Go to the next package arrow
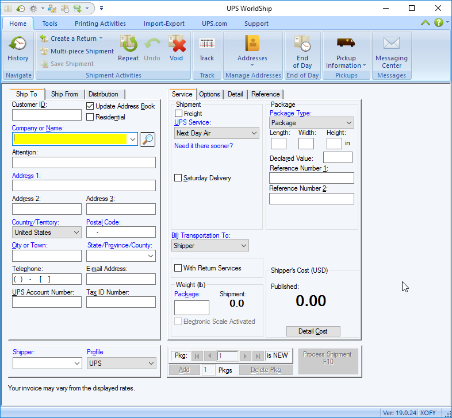Viewport: 452px width, 418px height. click(x=245, y=356)
